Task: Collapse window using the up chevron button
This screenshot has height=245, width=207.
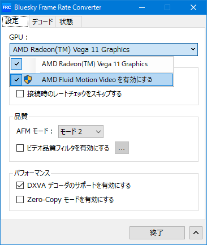Action: (x=196, y=233)
